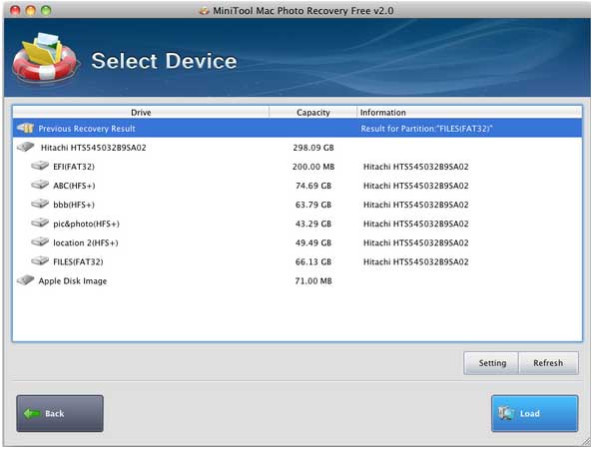Screen dimensions: 595x450
Task: Click the green arrow on the Back button
Action: click(32, 413)
